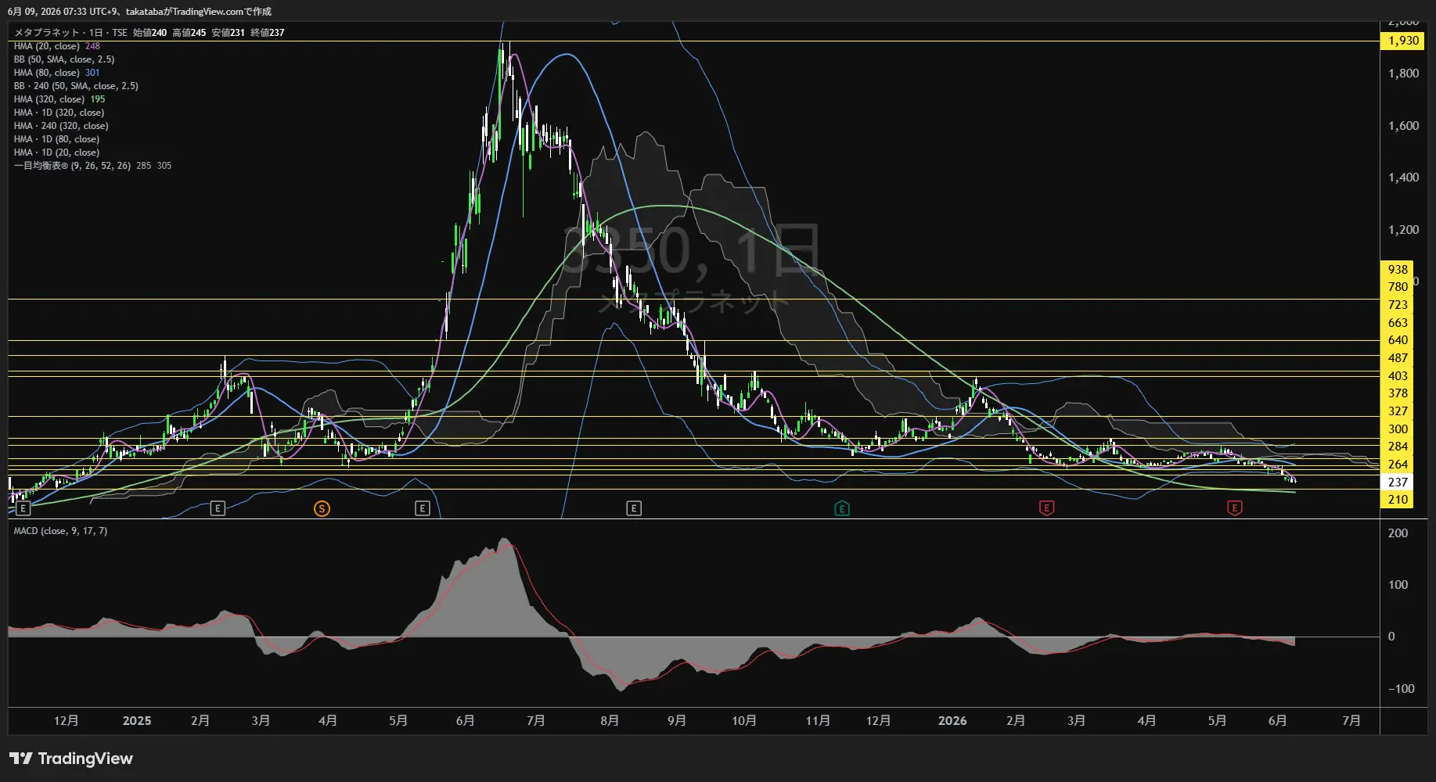This screenshot has width=1436, height=782.
Task: Click the 1,200 price axis value
Action: coord(1403,230)
